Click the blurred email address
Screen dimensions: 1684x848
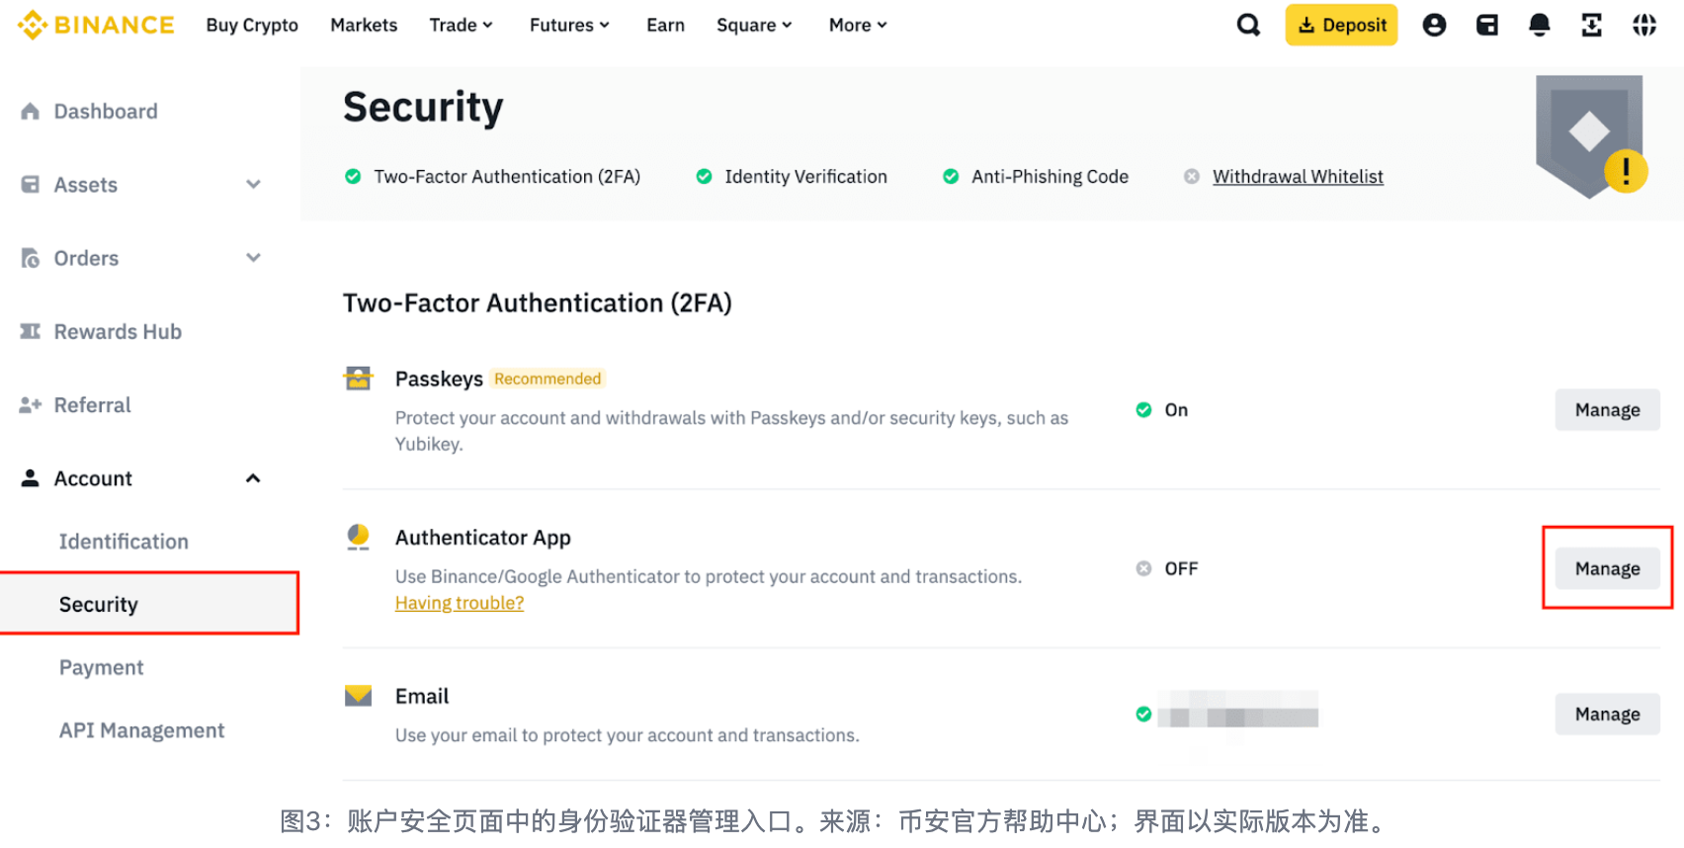pos(1238,710)
